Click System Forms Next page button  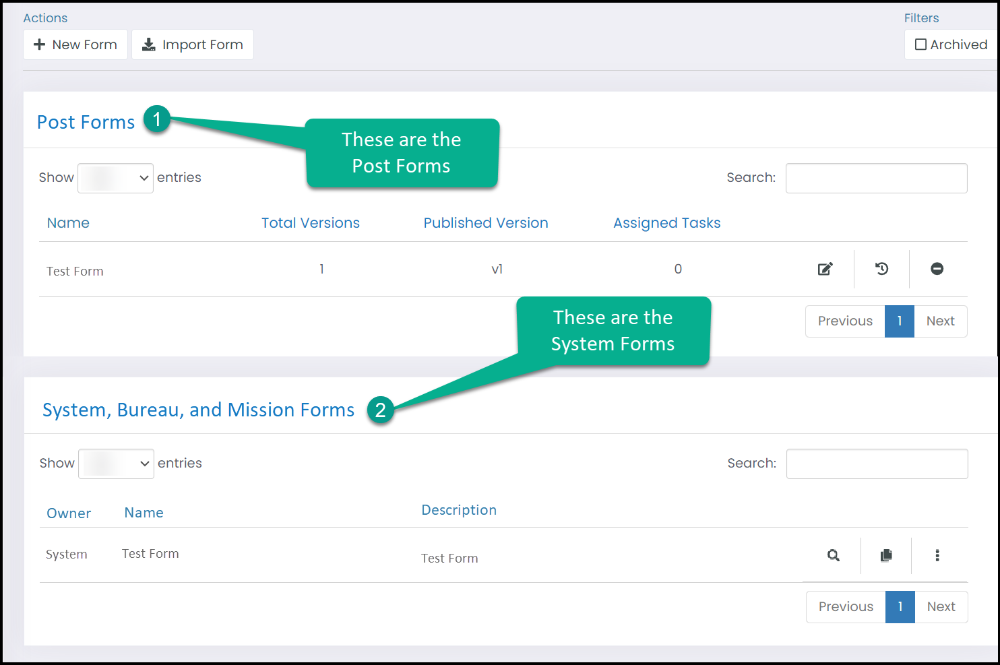coord(941,607)
